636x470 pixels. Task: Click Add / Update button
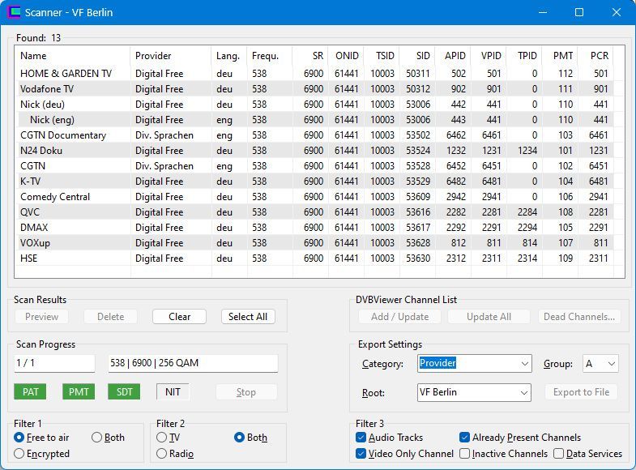pyautogui.click(x=399, y=317)
